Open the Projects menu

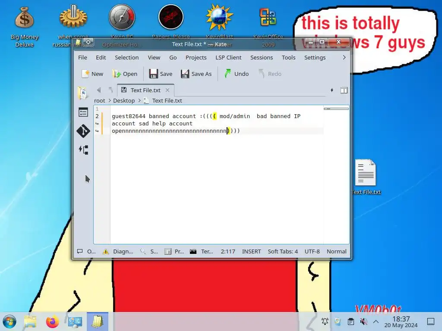click(196, 57)
